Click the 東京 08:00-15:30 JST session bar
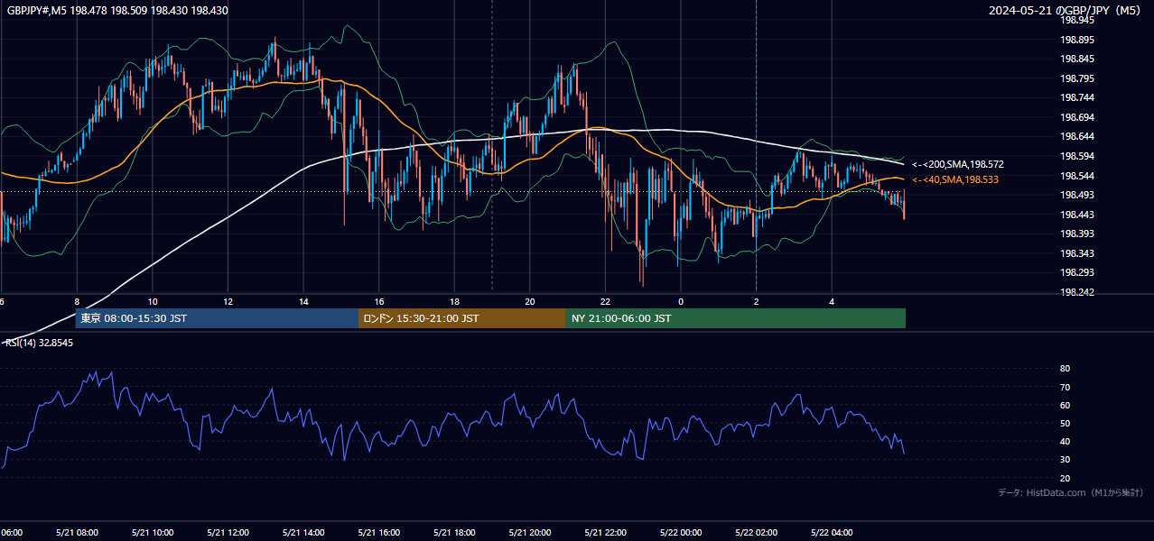The height and width of the screenshot is (541, 1154). point(217,318)
